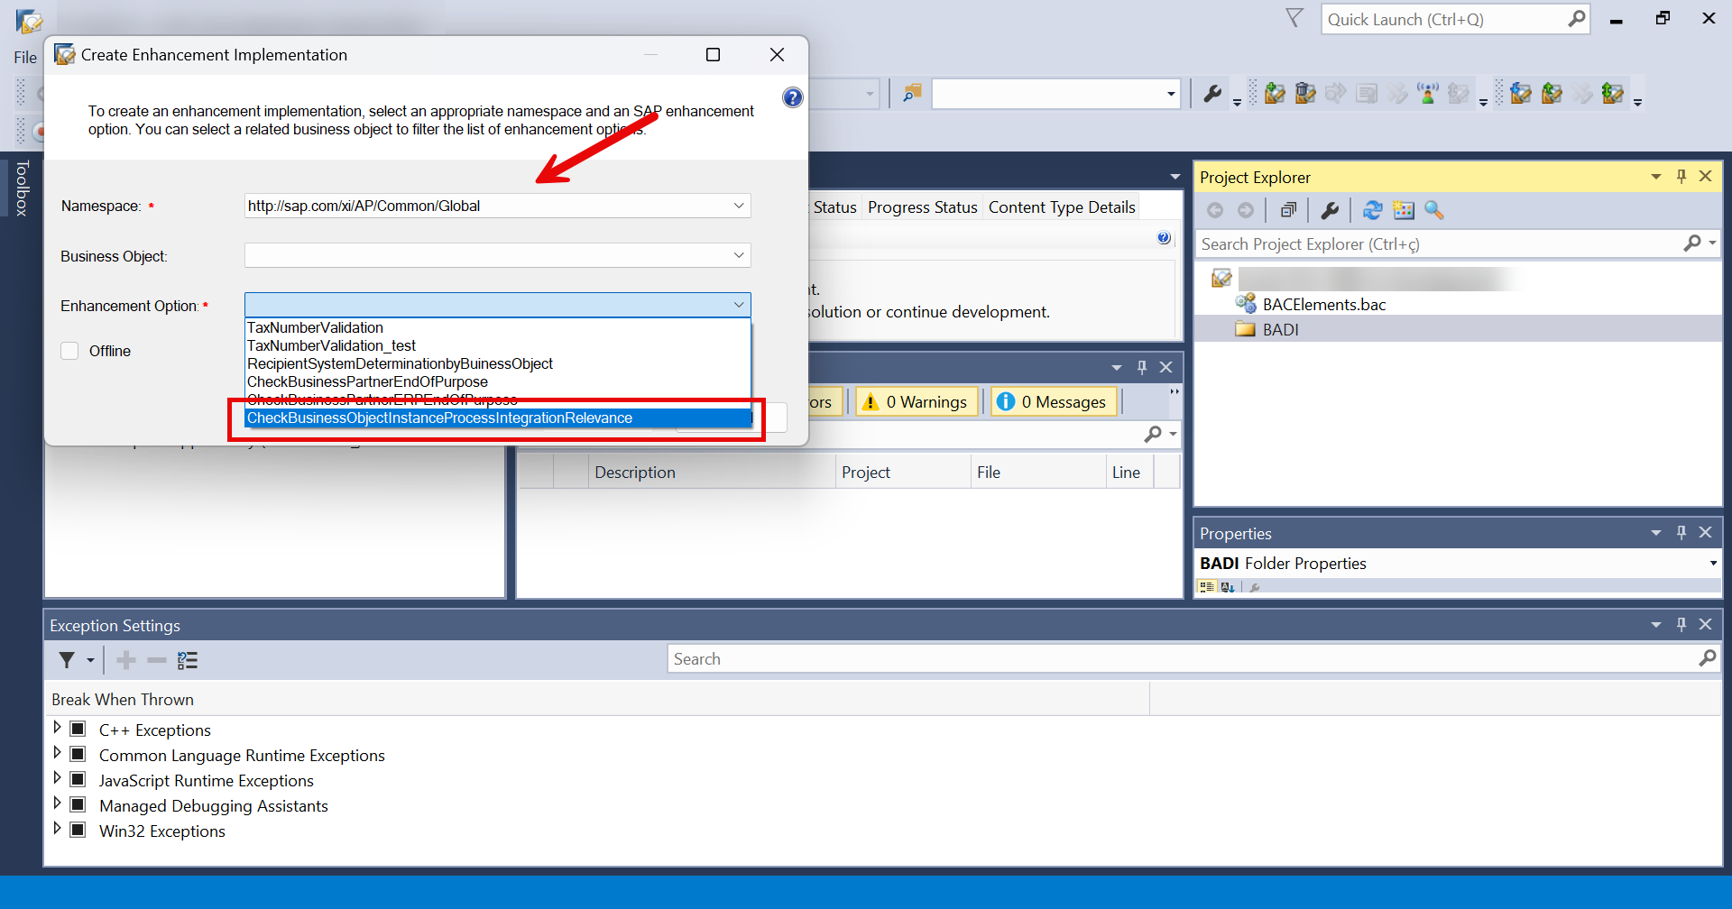Screen dimensions: 1732x909
Task: Click the Delete Solution toolbar icon
Action: point(1305,94)
